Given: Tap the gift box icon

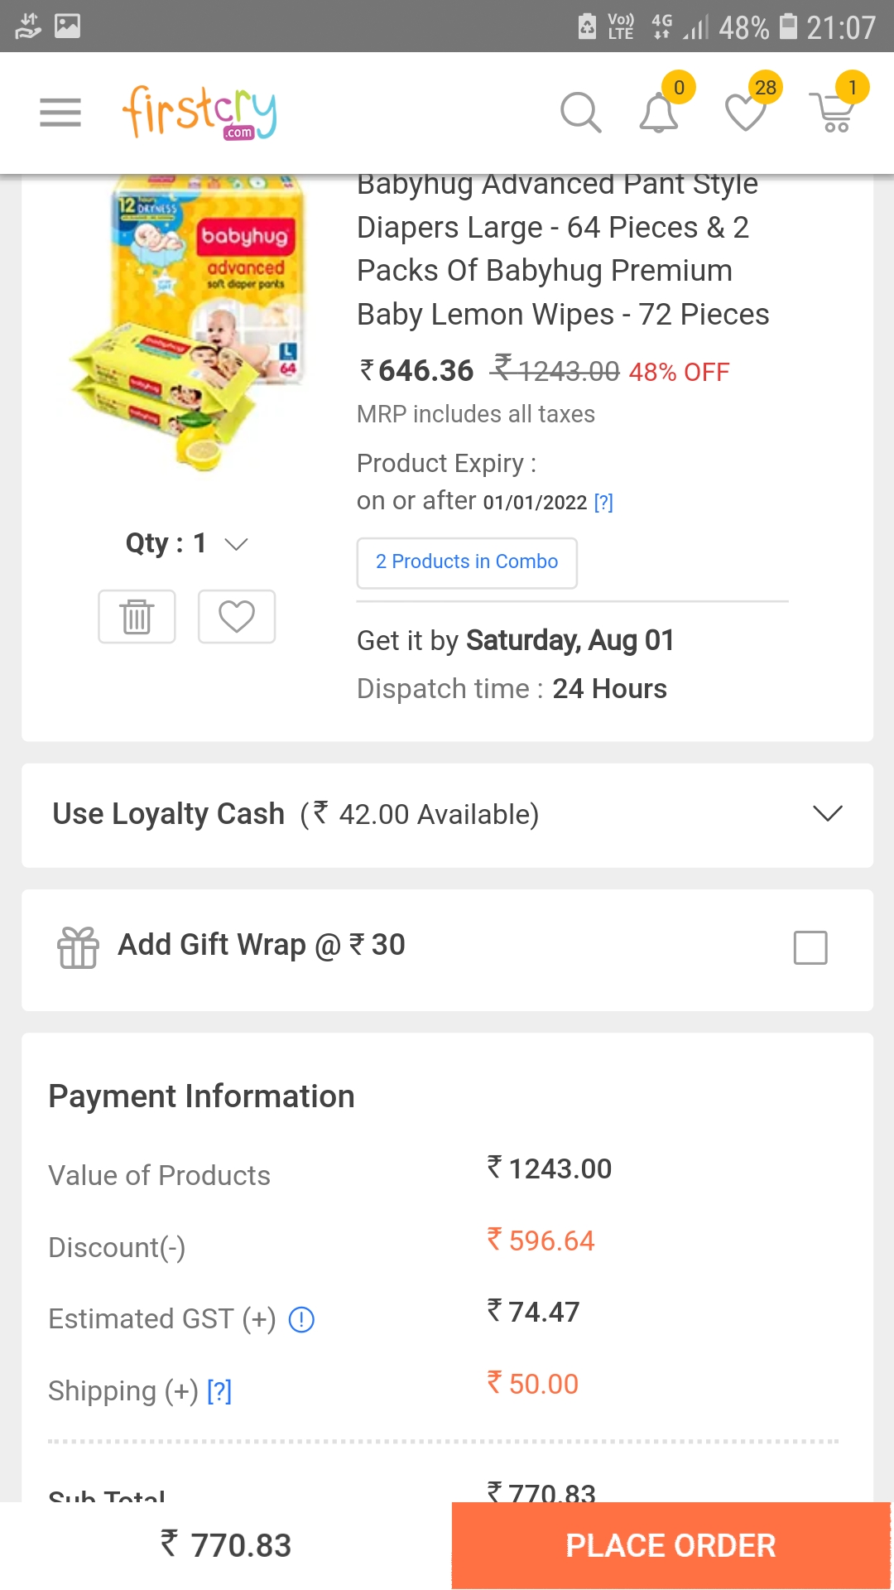Looking at the screenshot, I should (x=78, y=947).
